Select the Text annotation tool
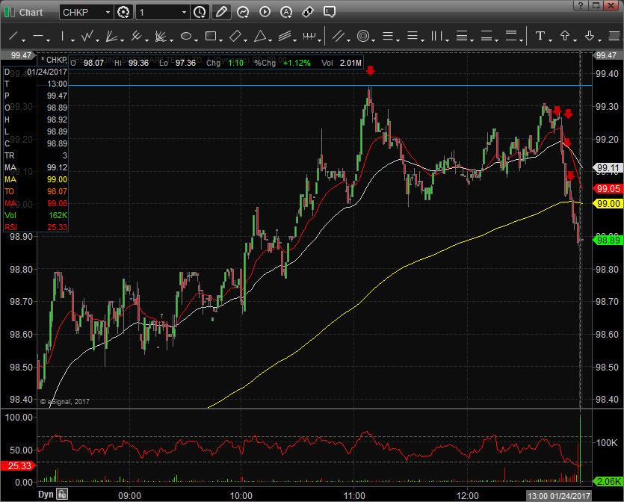This screenshot has height=502, width=624. click(x=540, y=36)
